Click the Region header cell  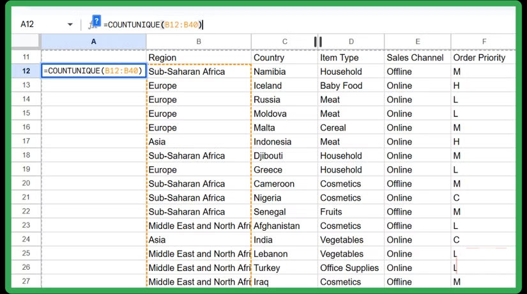tap(199, 58)
